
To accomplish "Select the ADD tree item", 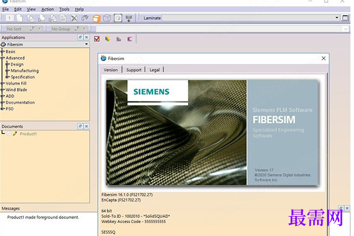I will pyautogui.click(x=10, y=96).
